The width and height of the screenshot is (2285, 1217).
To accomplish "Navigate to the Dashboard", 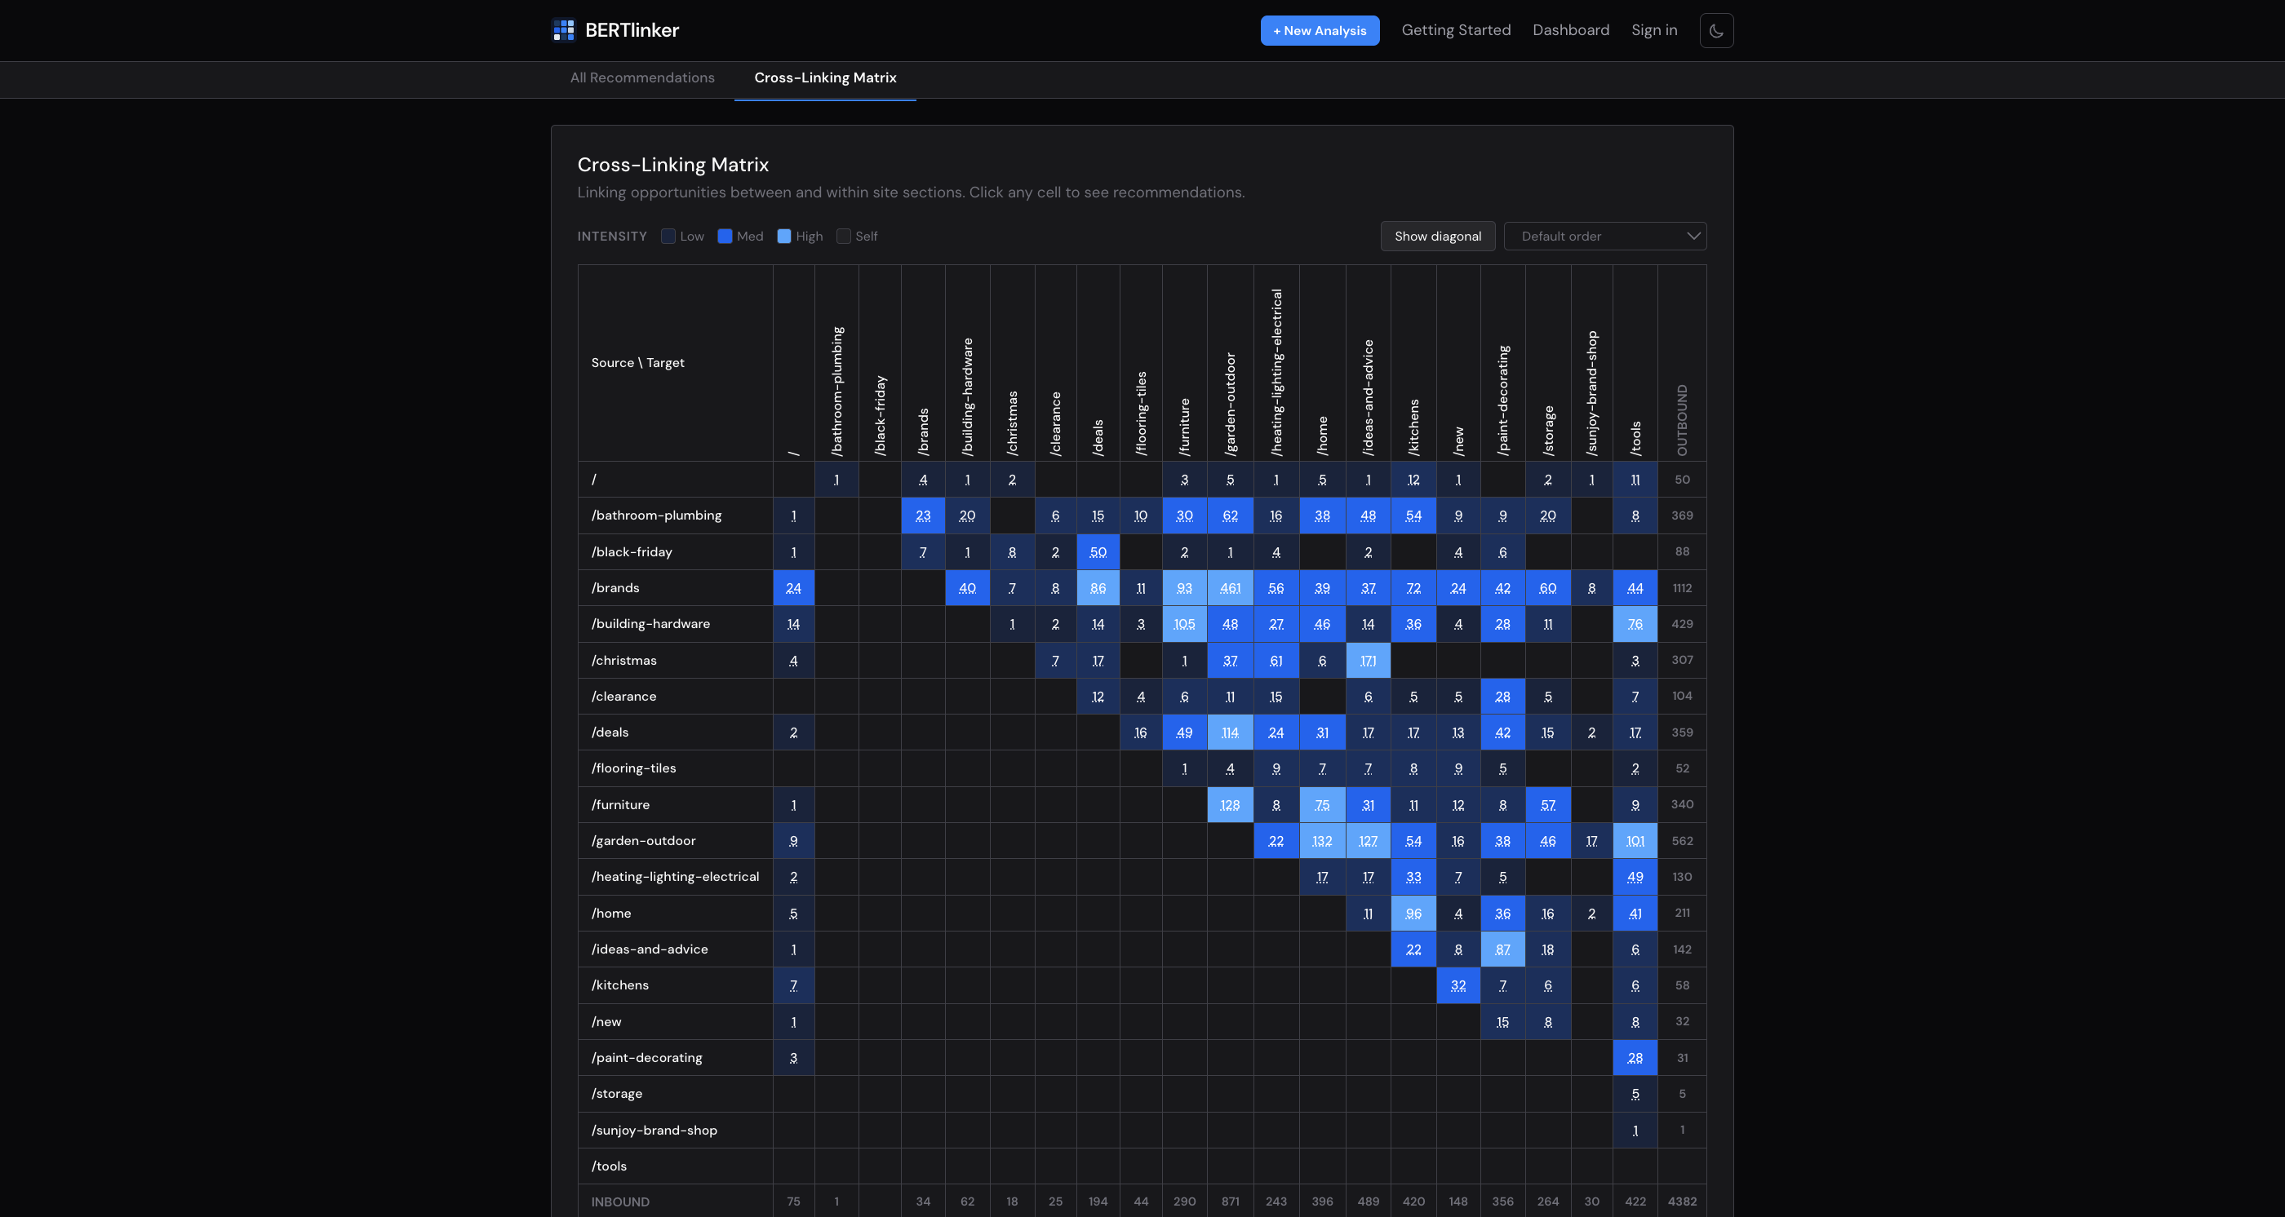I will pos(1571,30).
